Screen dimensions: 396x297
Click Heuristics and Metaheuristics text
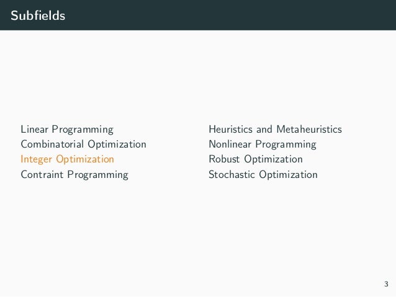276,130
